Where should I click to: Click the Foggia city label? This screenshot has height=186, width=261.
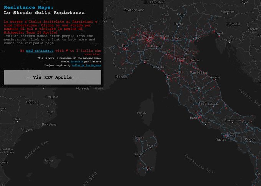(x=246, y=122)
